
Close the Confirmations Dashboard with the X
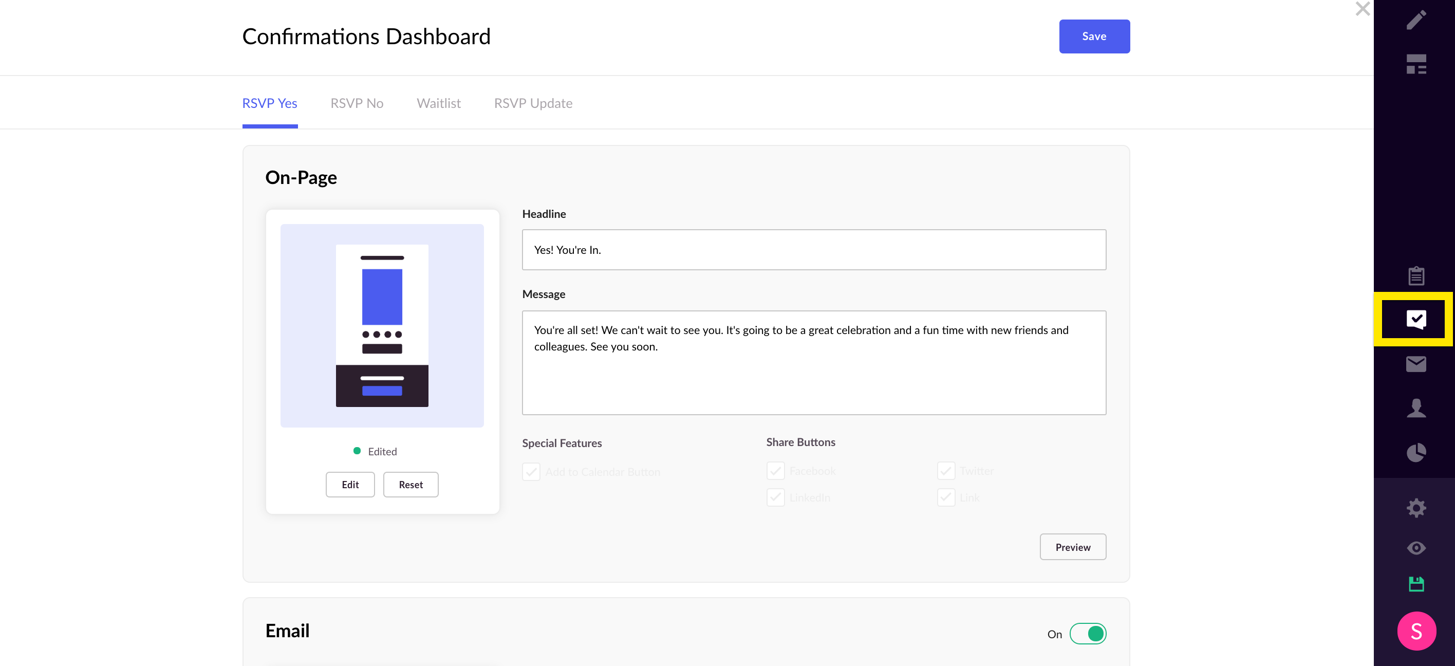tap(1363, 8)
